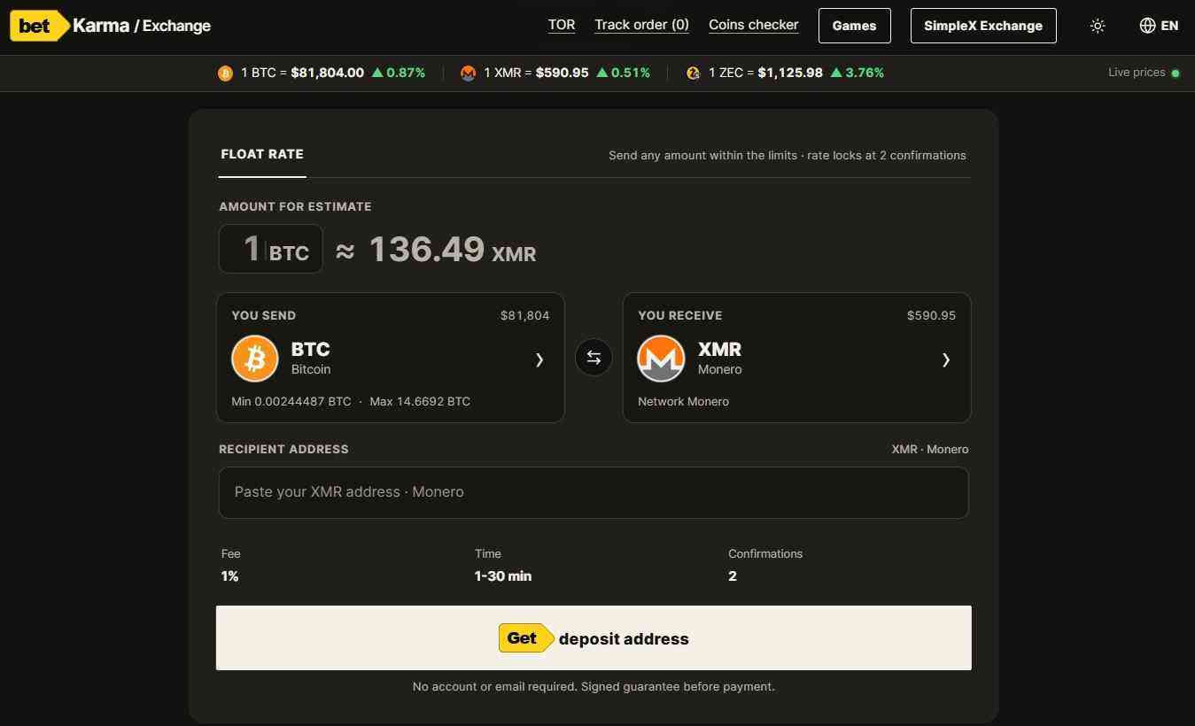Click the Monero ticker icon
1195x726 pixels.
pyautogui.click(x=468, y=73)
